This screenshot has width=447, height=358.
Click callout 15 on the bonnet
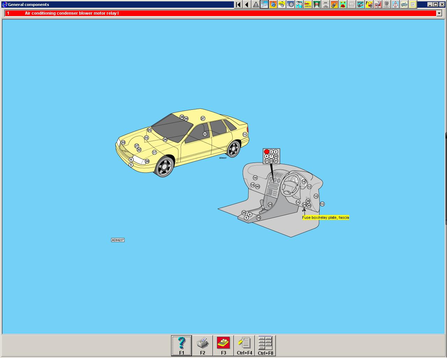(146, 138)
